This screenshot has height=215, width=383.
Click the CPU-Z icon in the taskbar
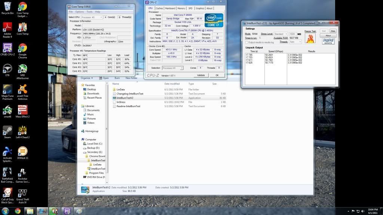(x=67, y=211)
